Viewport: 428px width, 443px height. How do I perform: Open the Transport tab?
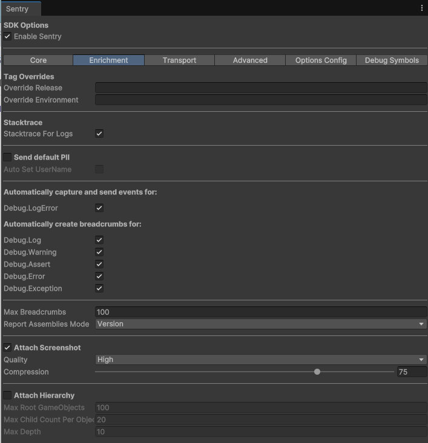[x=179, y=60]
